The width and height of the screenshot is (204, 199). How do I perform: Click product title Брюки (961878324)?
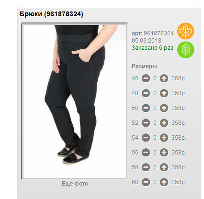(x=51, y=14)
